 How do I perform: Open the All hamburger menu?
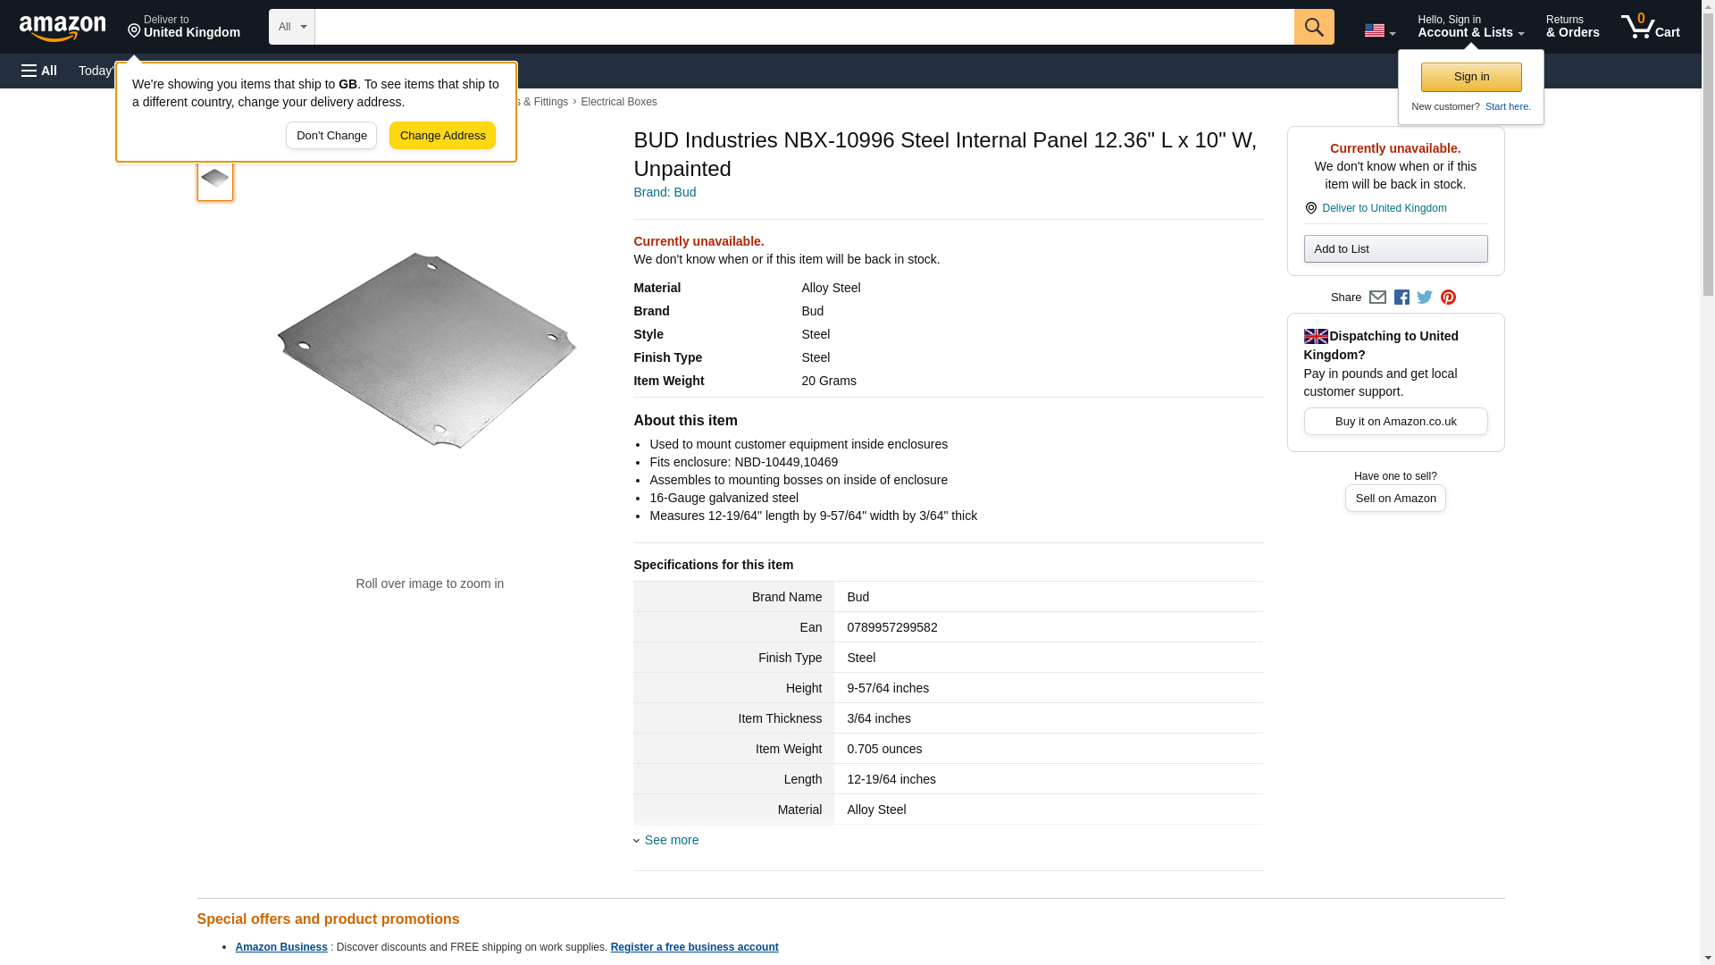click(39, 71)
